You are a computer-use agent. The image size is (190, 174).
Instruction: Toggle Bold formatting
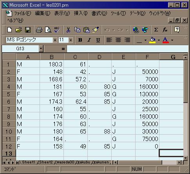coord(80,40)
